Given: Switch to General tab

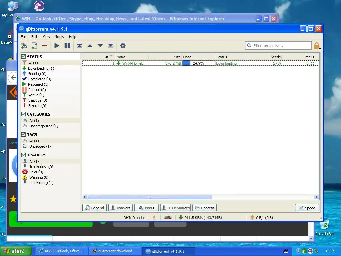Looking at the screenshot, I should pyautogui.click(x=94, y=208).
